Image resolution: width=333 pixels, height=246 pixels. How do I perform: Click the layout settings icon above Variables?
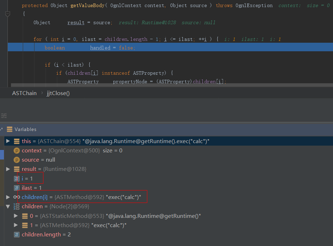click(x=4, y=116)
